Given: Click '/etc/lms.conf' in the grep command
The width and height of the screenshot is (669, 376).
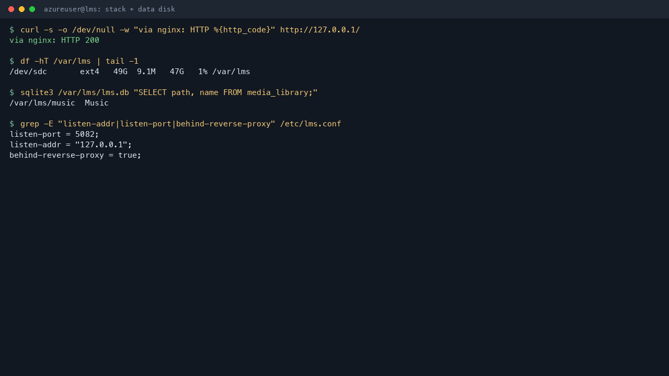Looking at the screenshot, I should pos(310,124).
